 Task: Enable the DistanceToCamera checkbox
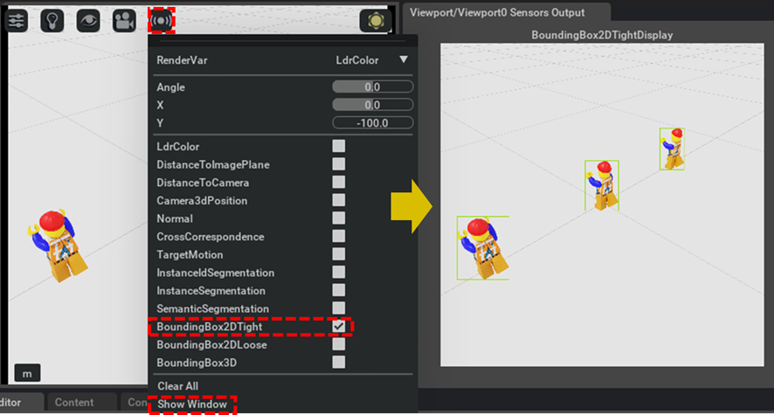(x=339, y=182)
